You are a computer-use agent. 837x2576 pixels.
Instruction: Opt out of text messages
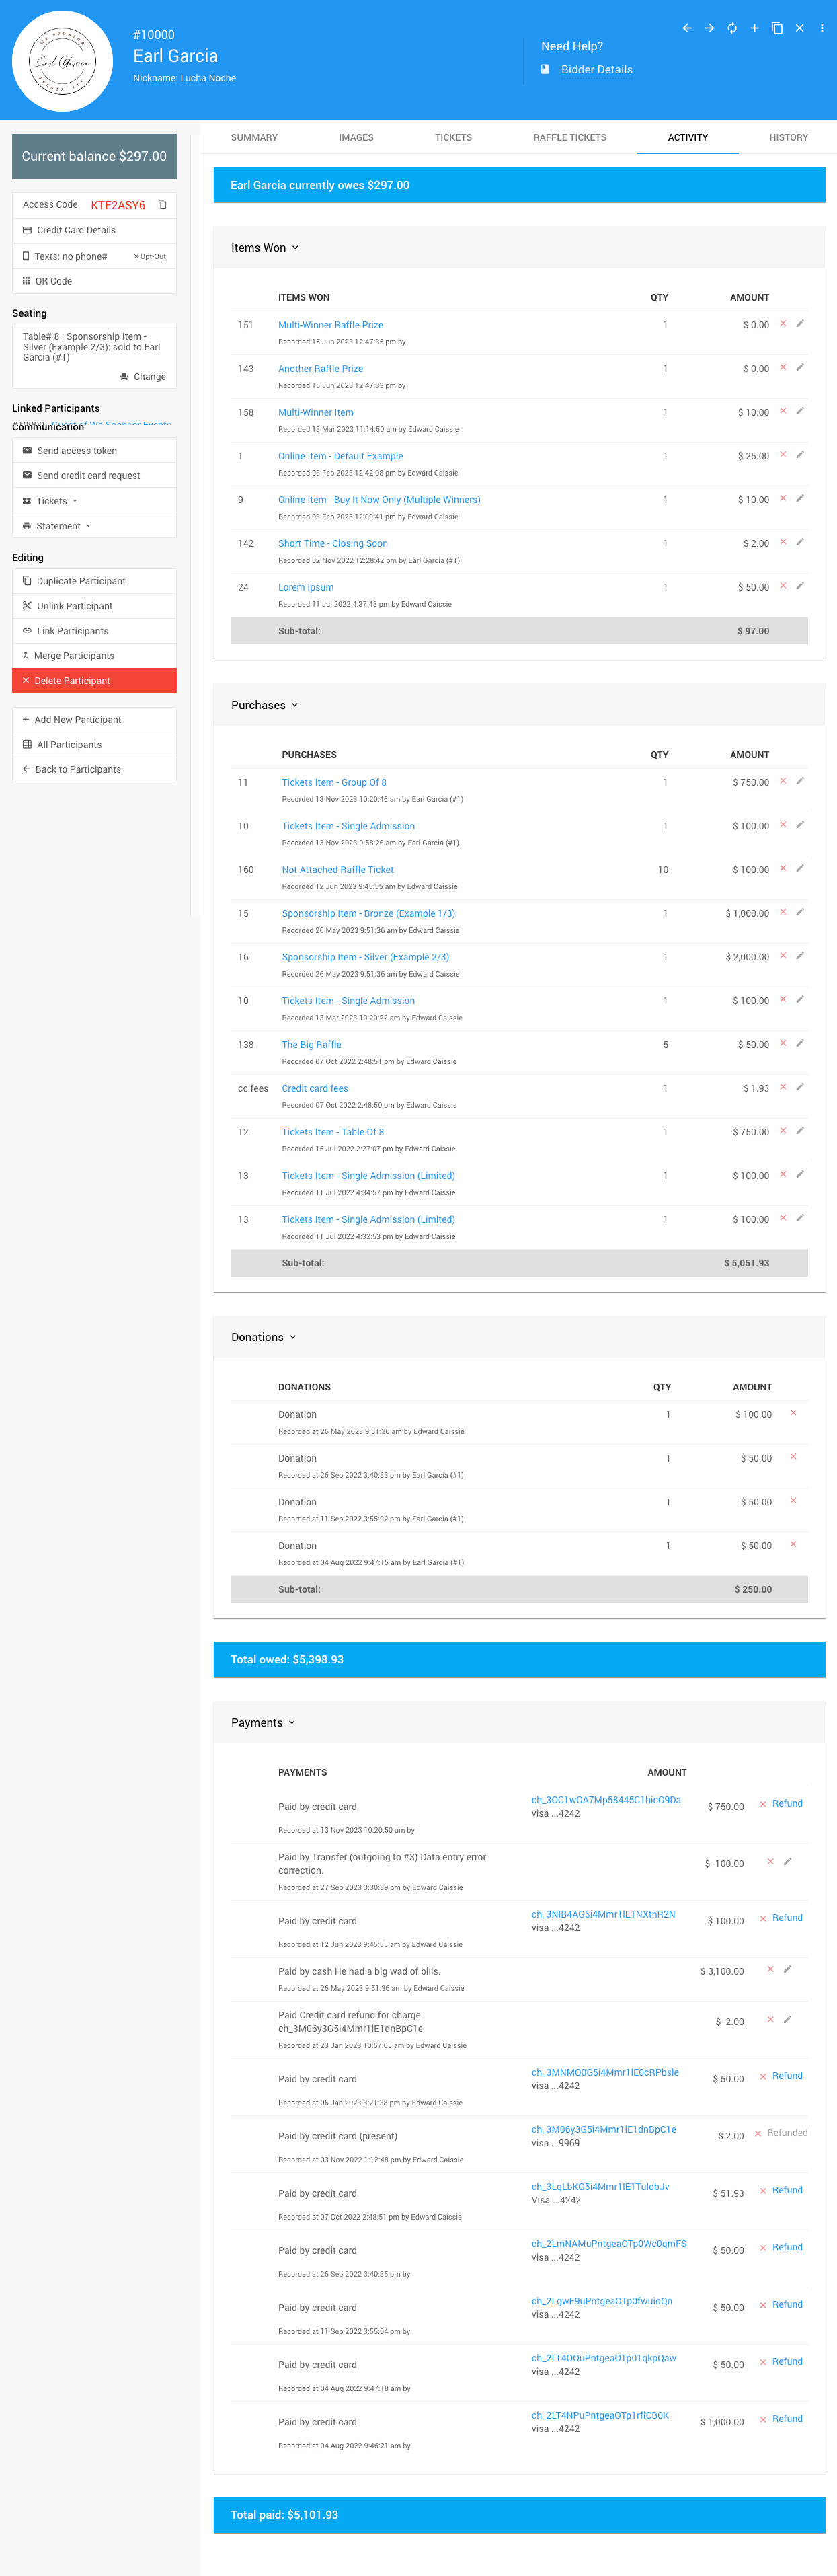[151, 257]
